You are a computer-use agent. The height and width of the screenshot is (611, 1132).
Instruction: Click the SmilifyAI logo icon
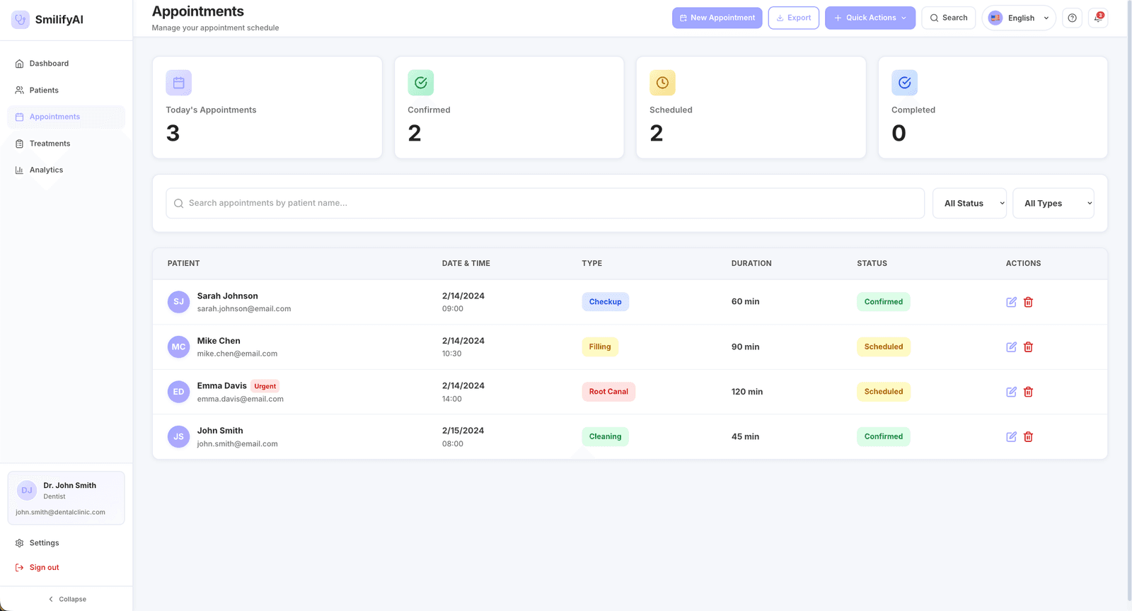click(21, 19)
